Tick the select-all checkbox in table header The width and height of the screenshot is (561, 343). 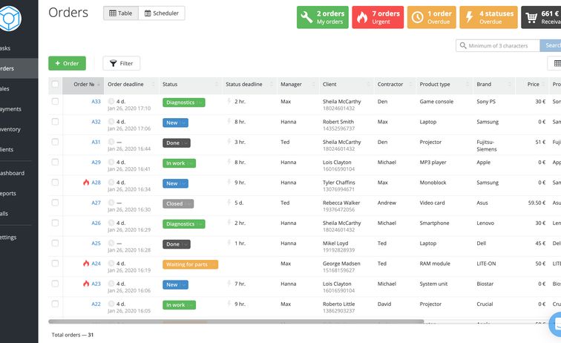tap(55, 85)
